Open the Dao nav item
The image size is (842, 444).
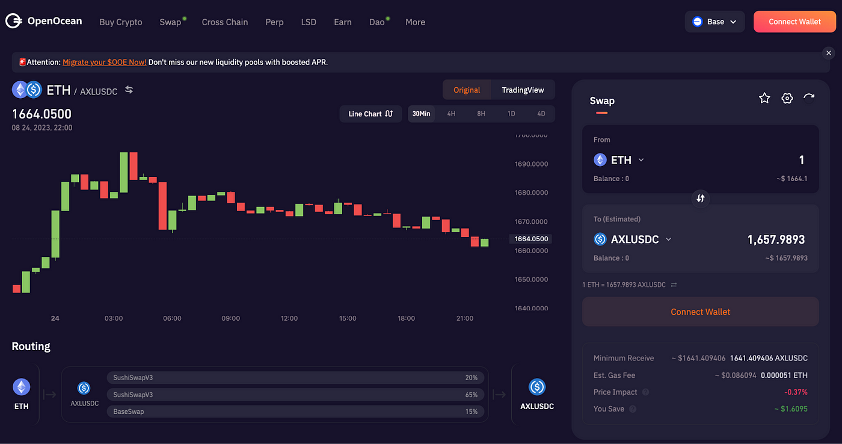click(378, 22)
